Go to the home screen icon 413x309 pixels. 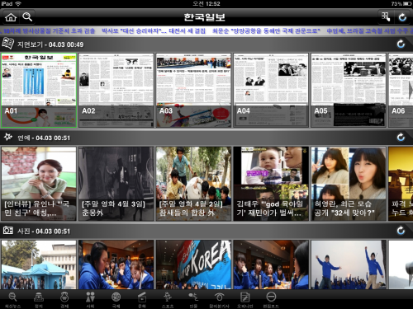tap(11, 17)
